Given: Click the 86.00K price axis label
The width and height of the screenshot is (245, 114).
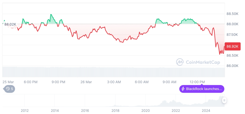Looking at the screenshot, I should coord(232,66).
